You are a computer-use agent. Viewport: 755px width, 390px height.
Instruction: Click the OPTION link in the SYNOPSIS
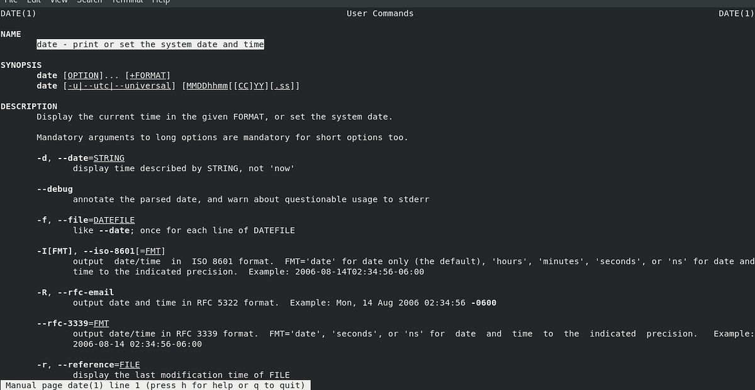tap(82, 75)
